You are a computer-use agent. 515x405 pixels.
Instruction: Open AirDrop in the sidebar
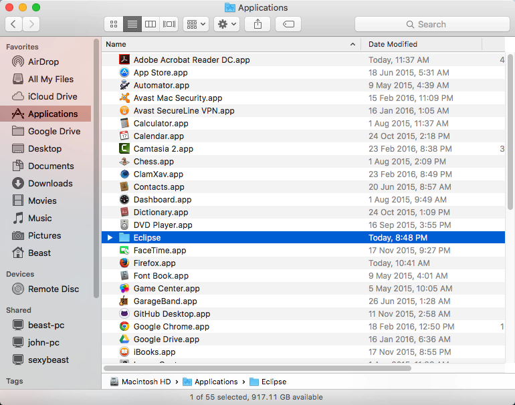(x=45, y=61)
